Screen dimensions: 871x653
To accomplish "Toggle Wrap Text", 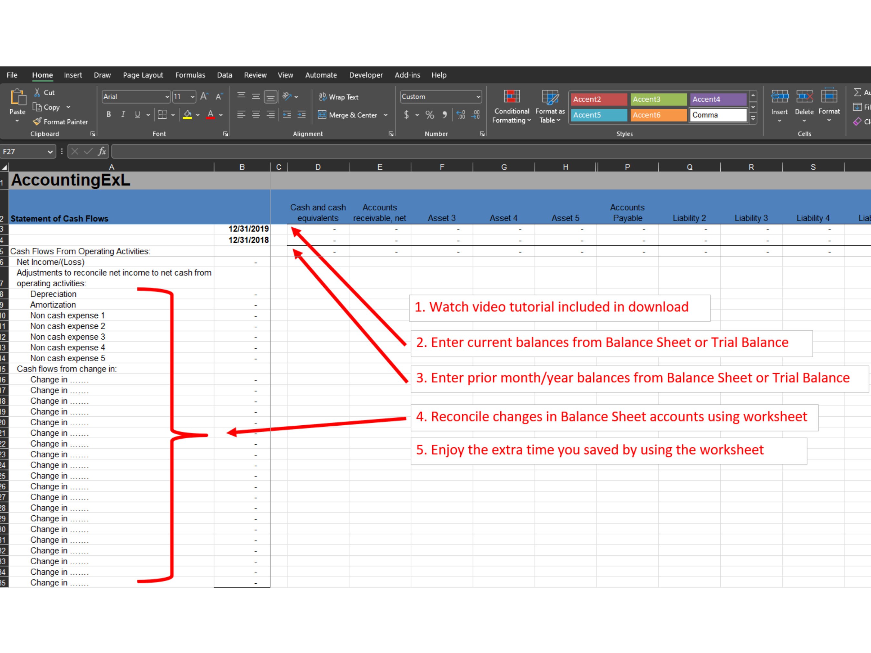I will 338,97.
